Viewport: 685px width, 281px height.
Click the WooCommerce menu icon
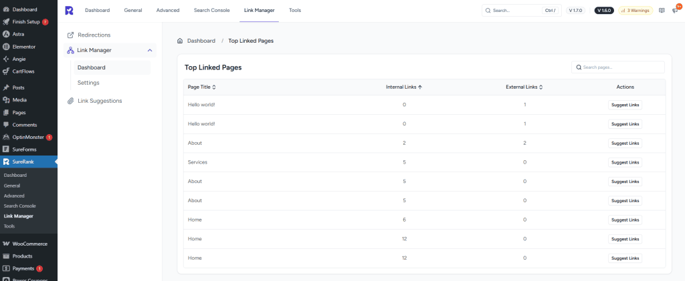(6, 244)
